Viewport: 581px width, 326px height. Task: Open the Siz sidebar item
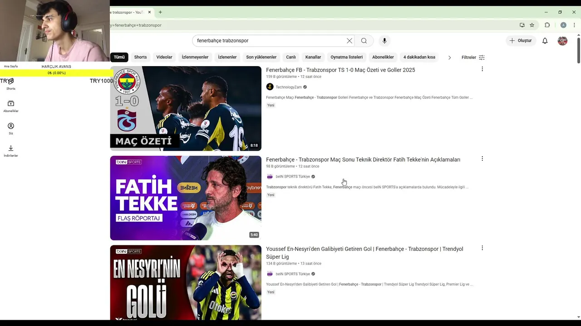(11, 129)
